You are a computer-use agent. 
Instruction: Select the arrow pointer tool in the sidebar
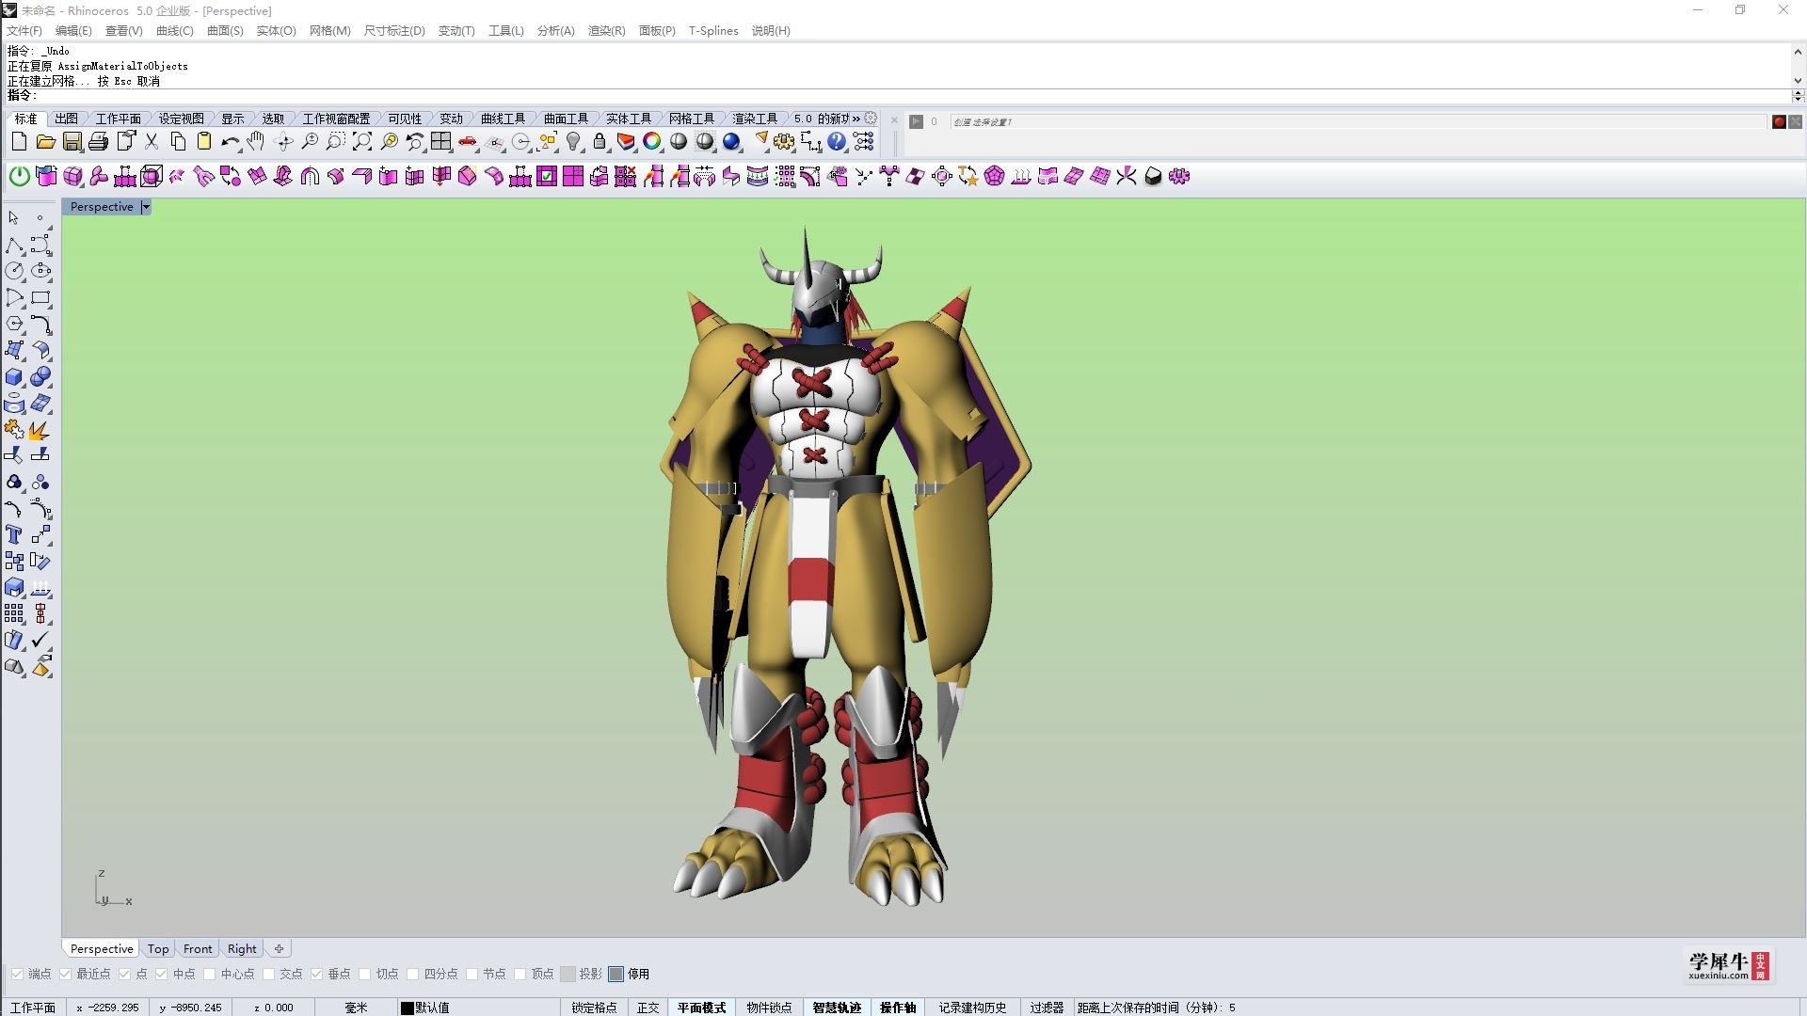(x=13, y=217)
